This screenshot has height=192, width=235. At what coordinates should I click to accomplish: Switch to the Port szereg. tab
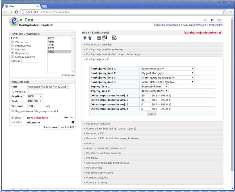(x=51, y=127)
